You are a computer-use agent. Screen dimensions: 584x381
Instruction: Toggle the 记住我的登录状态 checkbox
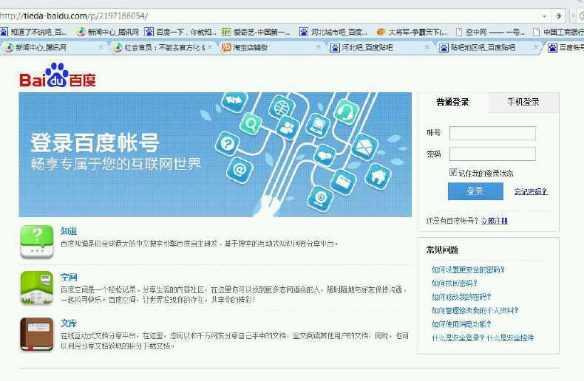pyautogui.click(x=453, y=172)
